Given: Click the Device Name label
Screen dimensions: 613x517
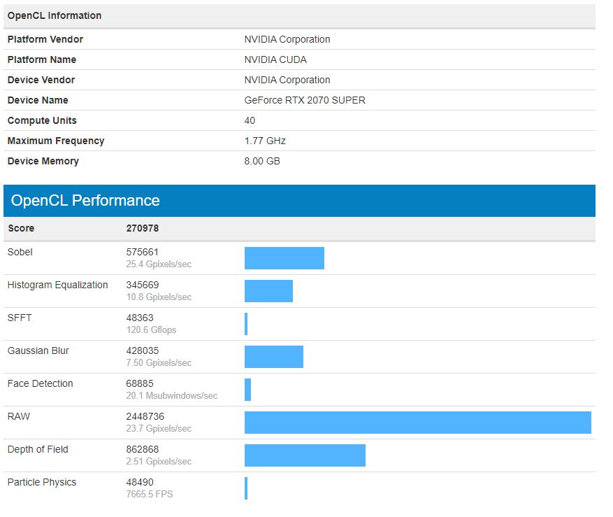Looking at the screenshot, I should [x=38, y=101].
